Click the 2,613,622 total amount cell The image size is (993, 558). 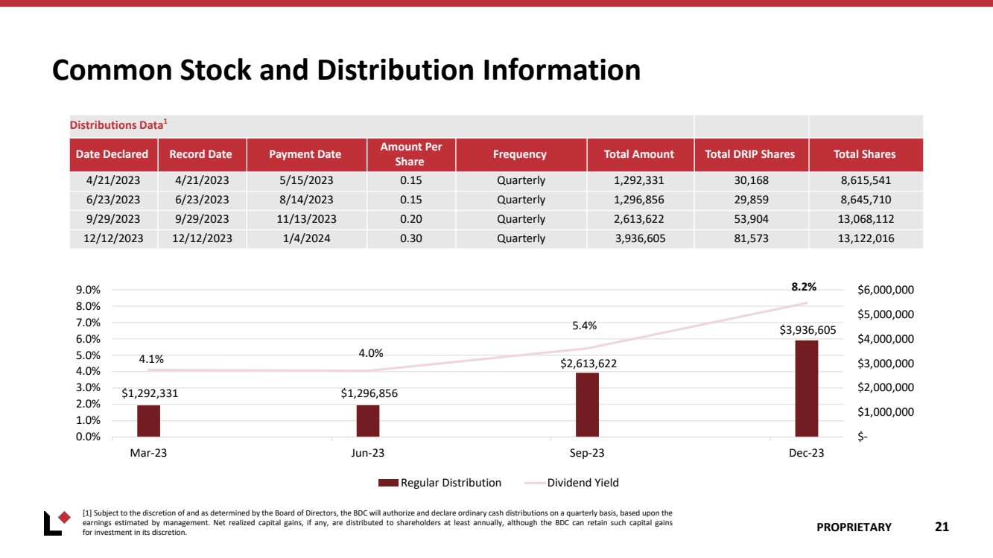click(639, 220)
